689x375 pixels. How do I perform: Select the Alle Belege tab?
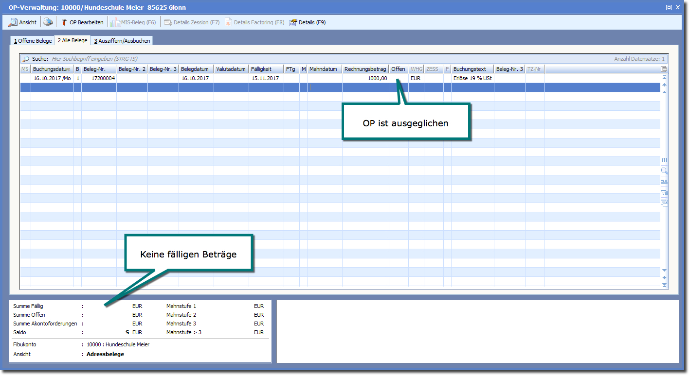pos(73,40)
